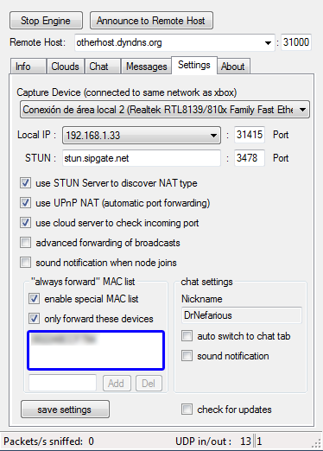Switch to the Clouds tab
Viewport: 323px width, 451px height.
[66, 67]
